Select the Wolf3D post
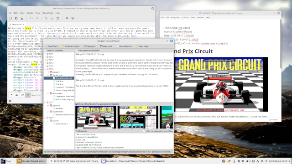The image size is (292, 164). pos(58,108)
